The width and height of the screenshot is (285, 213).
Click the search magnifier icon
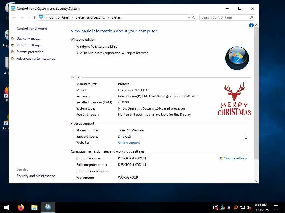(x=251, y=17)
